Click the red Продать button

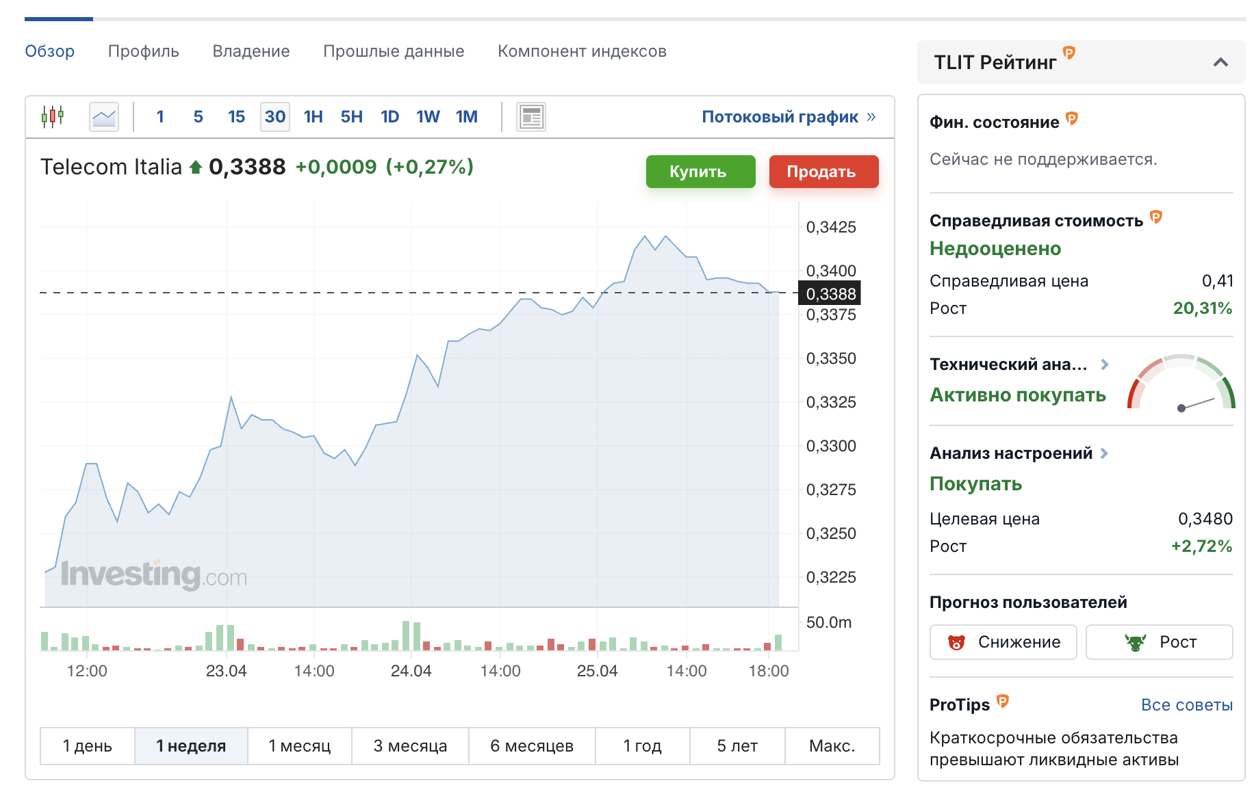coord(823,172)
